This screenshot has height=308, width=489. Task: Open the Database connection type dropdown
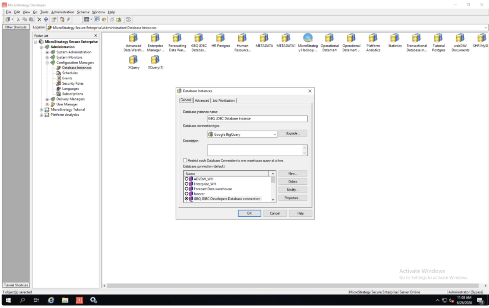(x=274, y=134)
